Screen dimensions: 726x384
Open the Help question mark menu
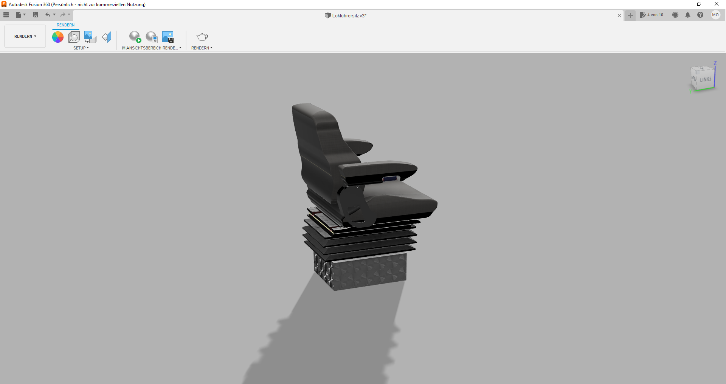700,15
